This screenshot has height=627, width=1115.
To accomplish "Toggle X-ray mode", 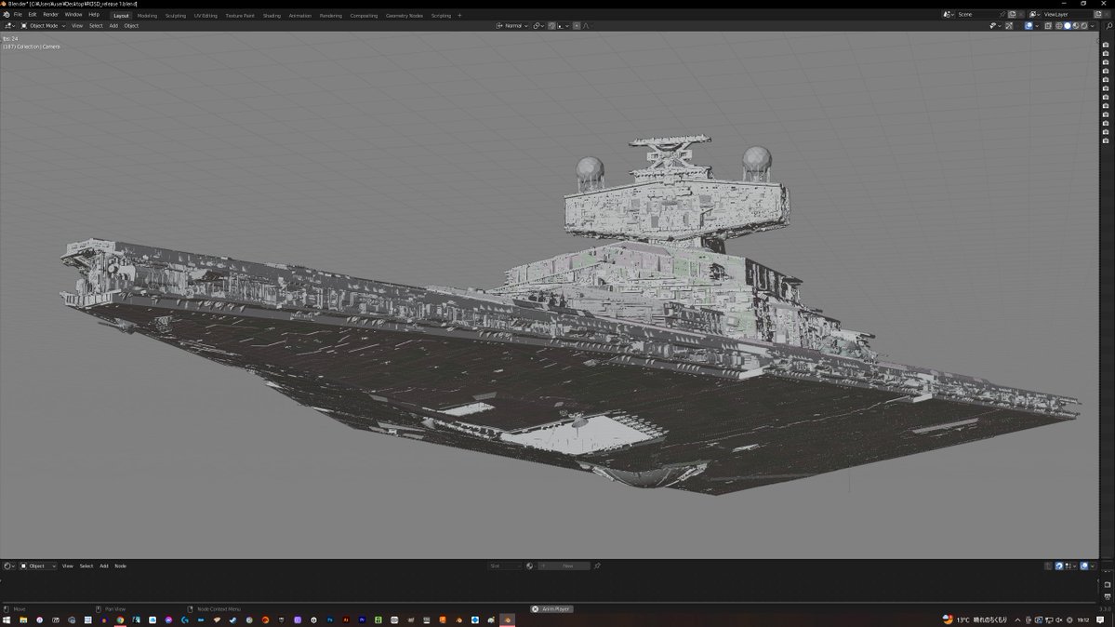I will click(1048, 26).
